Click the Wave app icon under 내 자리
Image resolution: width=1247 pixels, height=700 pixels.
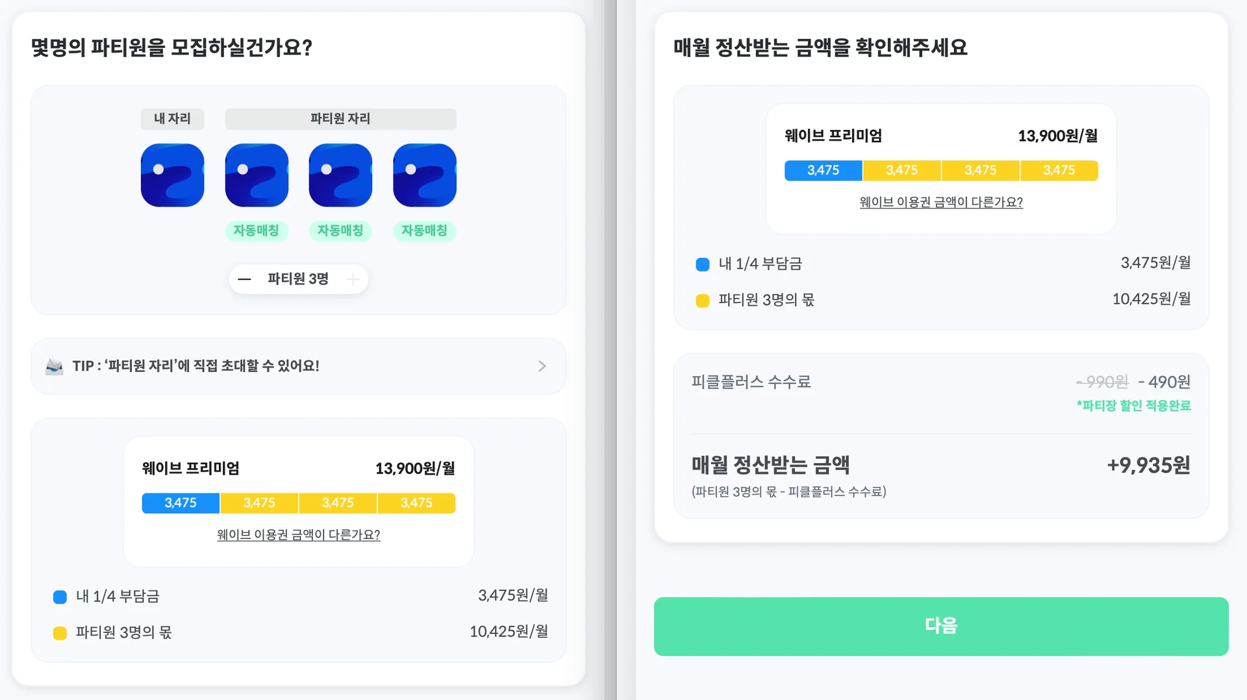tap(172, 175)
